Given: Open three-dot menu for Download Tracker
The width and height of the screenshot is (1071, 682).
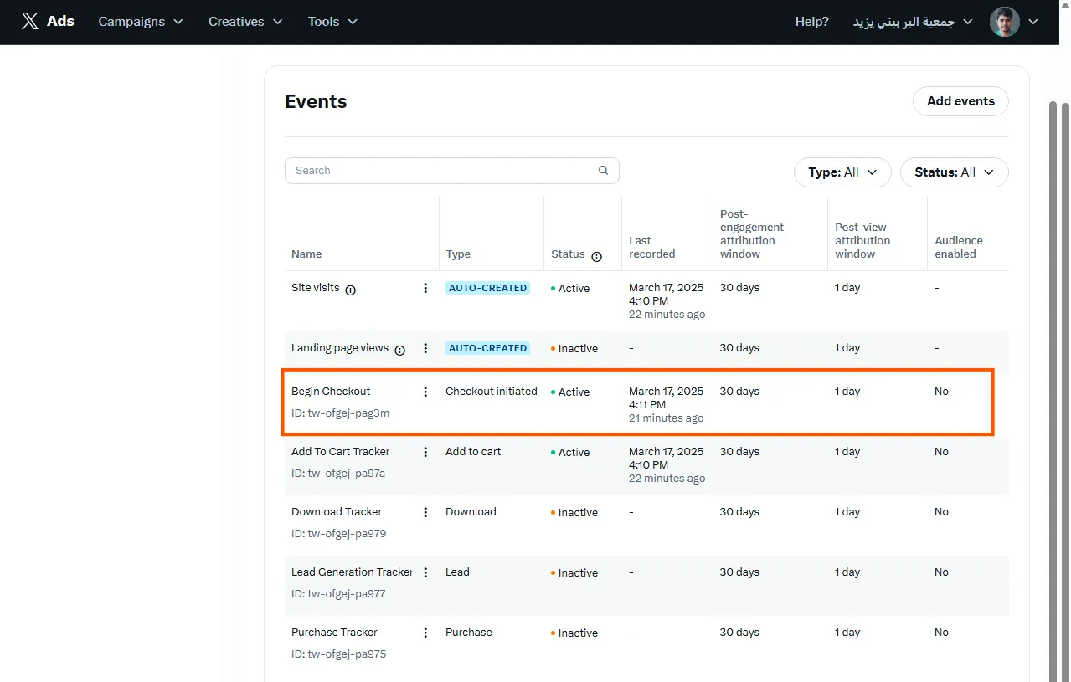Looking at the screenshot, I should 425,512.
